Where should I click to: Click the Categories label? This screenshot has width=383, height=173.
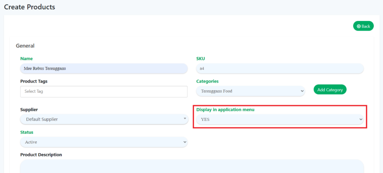tap(207, 81)
